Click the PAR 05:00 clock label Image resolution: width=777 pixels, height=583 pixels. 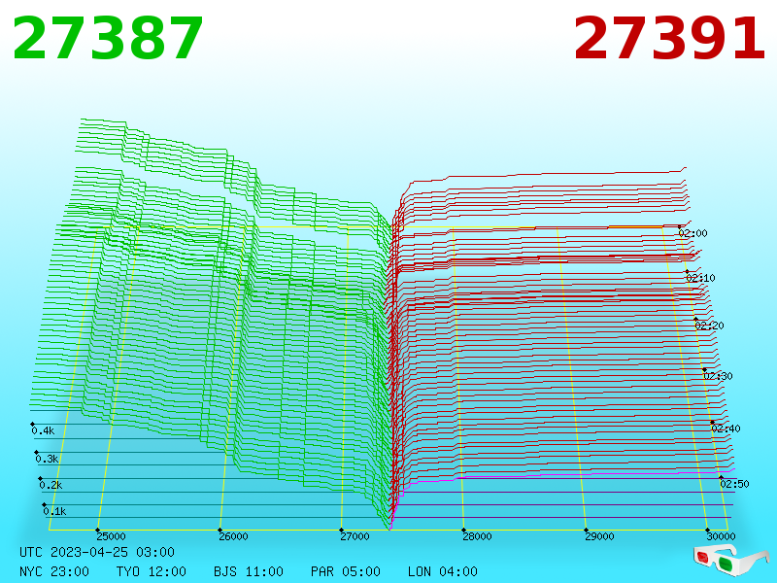(x=346, y=571)
